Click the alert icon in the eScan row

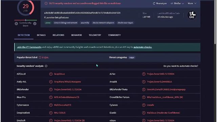144,121
